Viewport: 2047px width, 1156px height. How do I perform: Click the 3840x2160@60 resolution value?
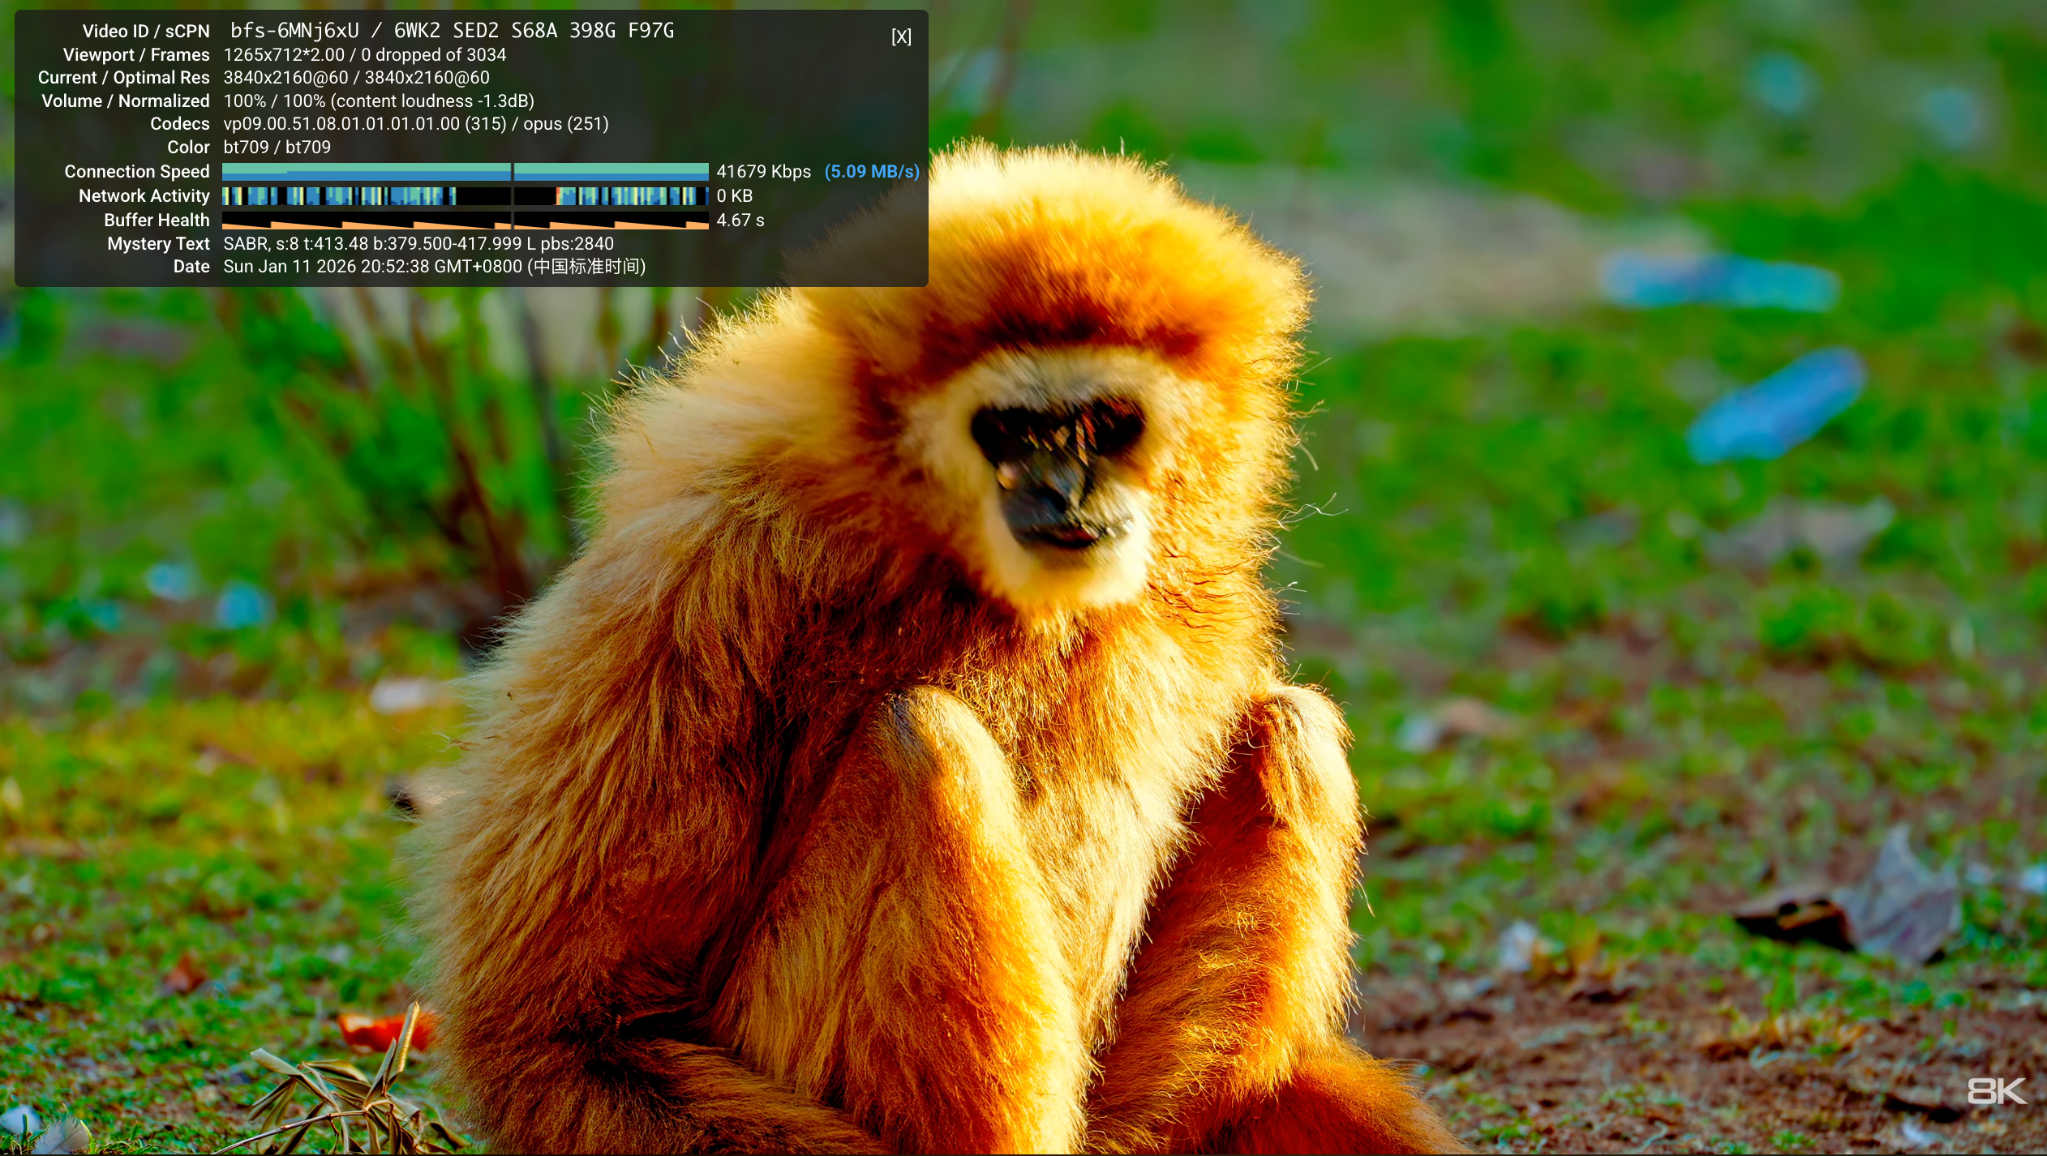(x=285, y=78)
